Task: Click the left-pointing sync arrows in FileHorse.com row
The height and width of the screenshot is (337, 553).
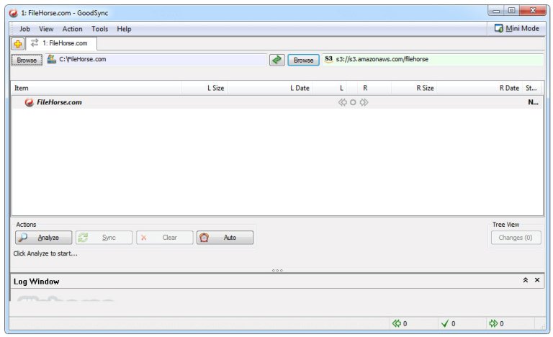Action: [342, 102]
